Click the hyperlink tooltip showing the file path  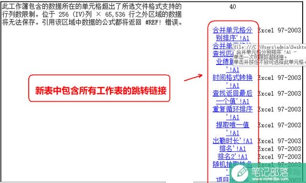[x=270, y=54]
